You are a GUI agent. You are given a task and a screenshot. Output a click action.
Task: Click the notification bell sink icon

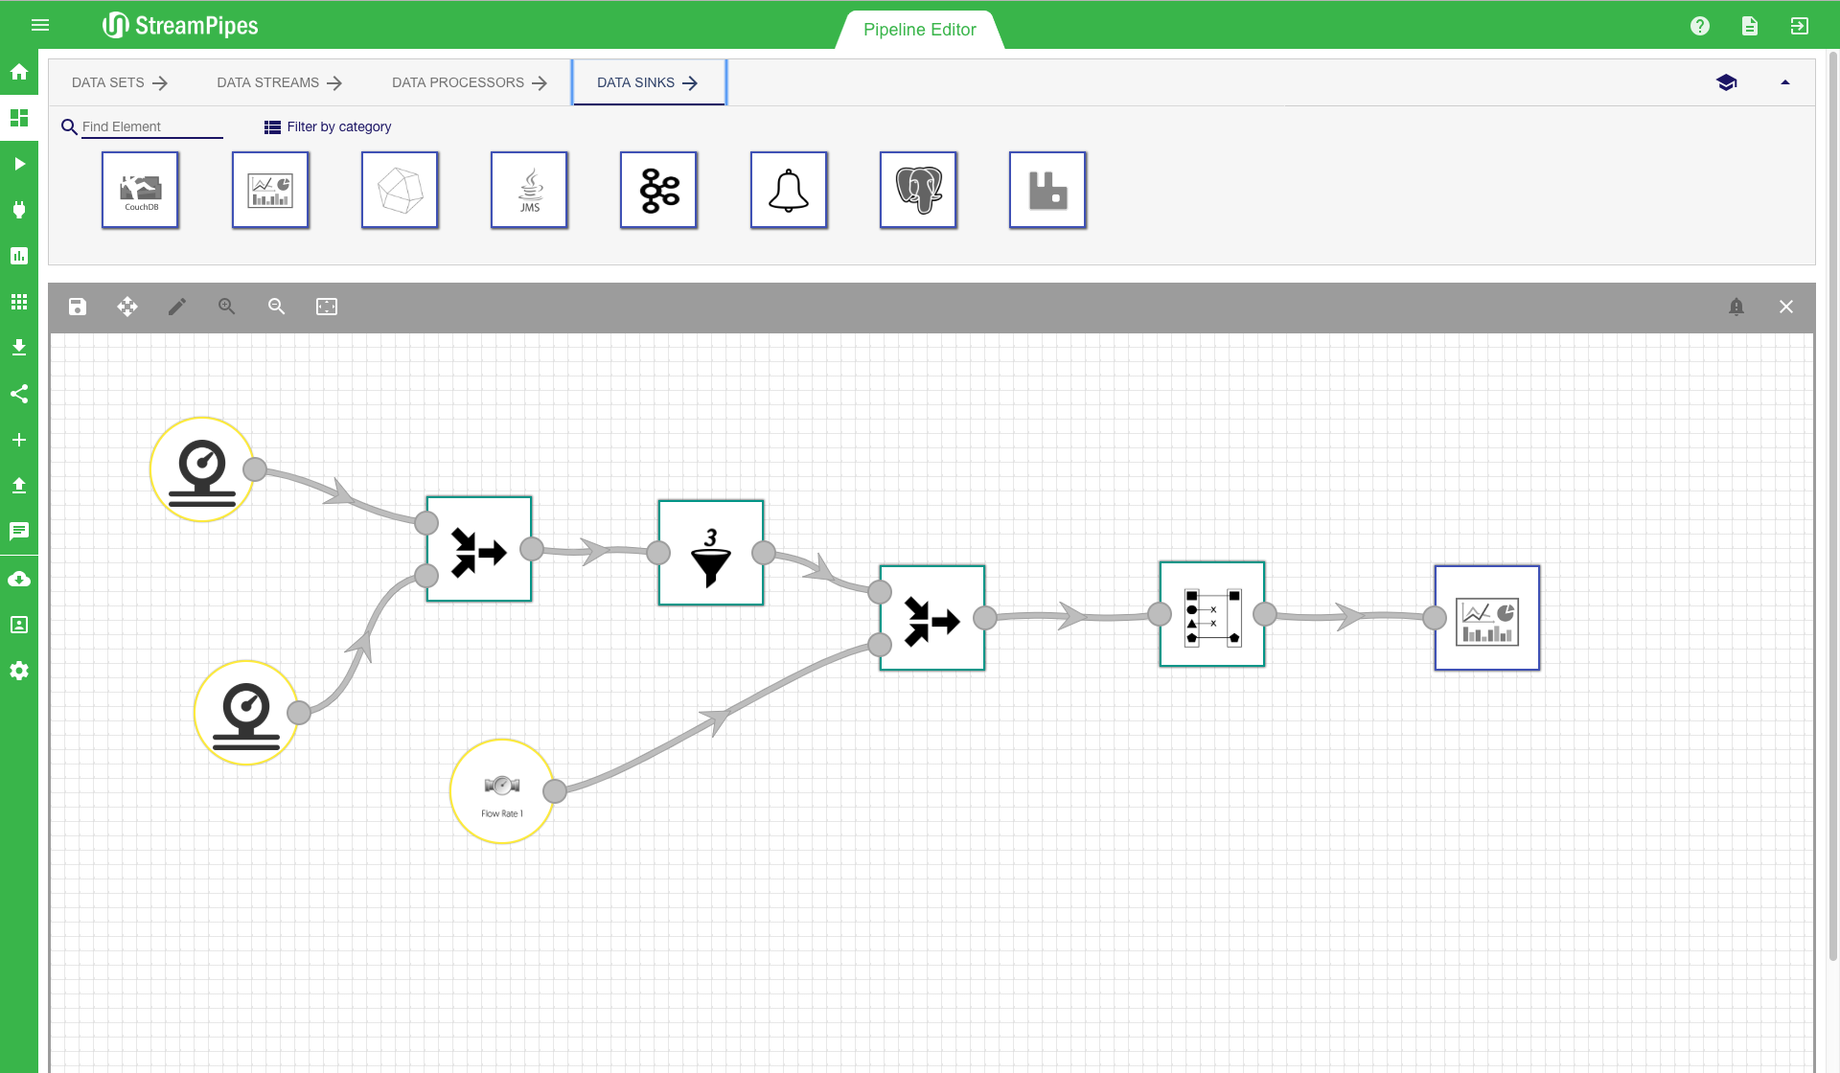click(x=789, y=190)
